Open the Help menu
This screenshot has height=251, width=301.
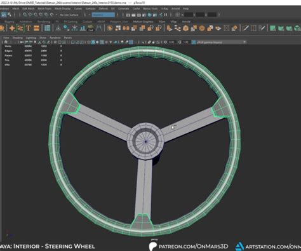click(185, 9)
